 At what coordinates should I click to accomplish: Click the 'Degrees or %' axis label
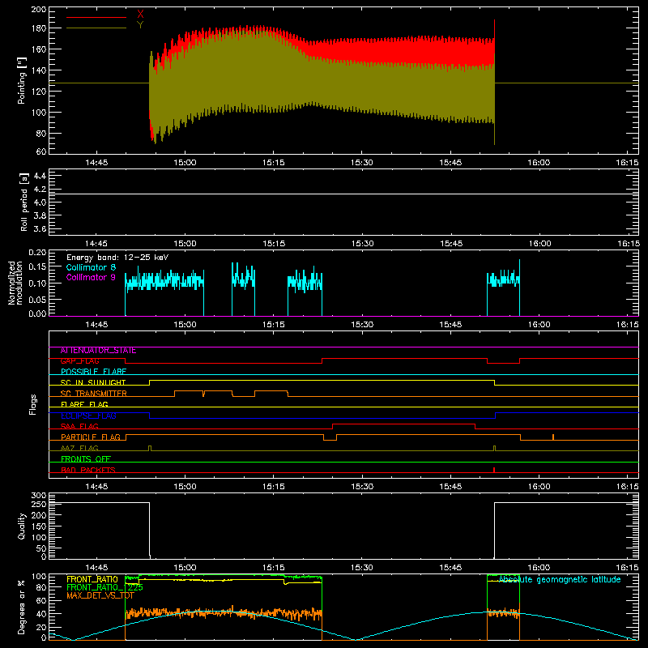[x=22, y=607]
